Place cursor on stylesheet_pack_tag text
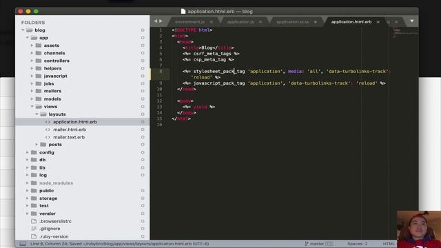The image size is (441, 248). pos(219,71)
